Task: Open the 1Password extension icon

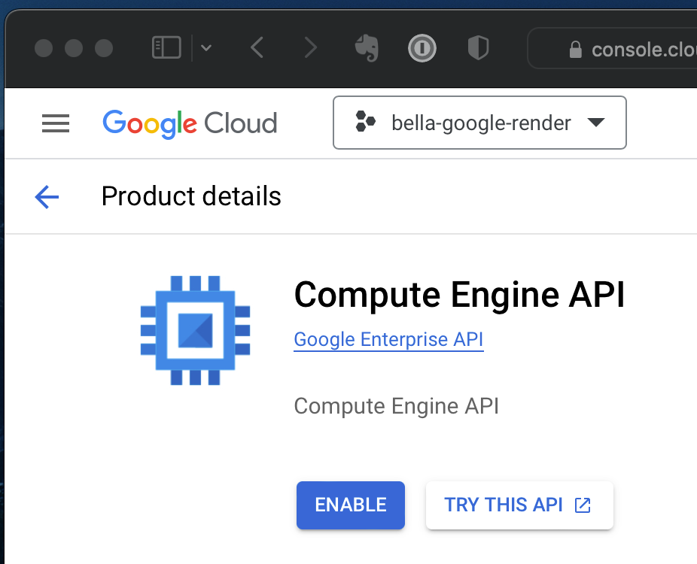Action: [x=422, y=49]
